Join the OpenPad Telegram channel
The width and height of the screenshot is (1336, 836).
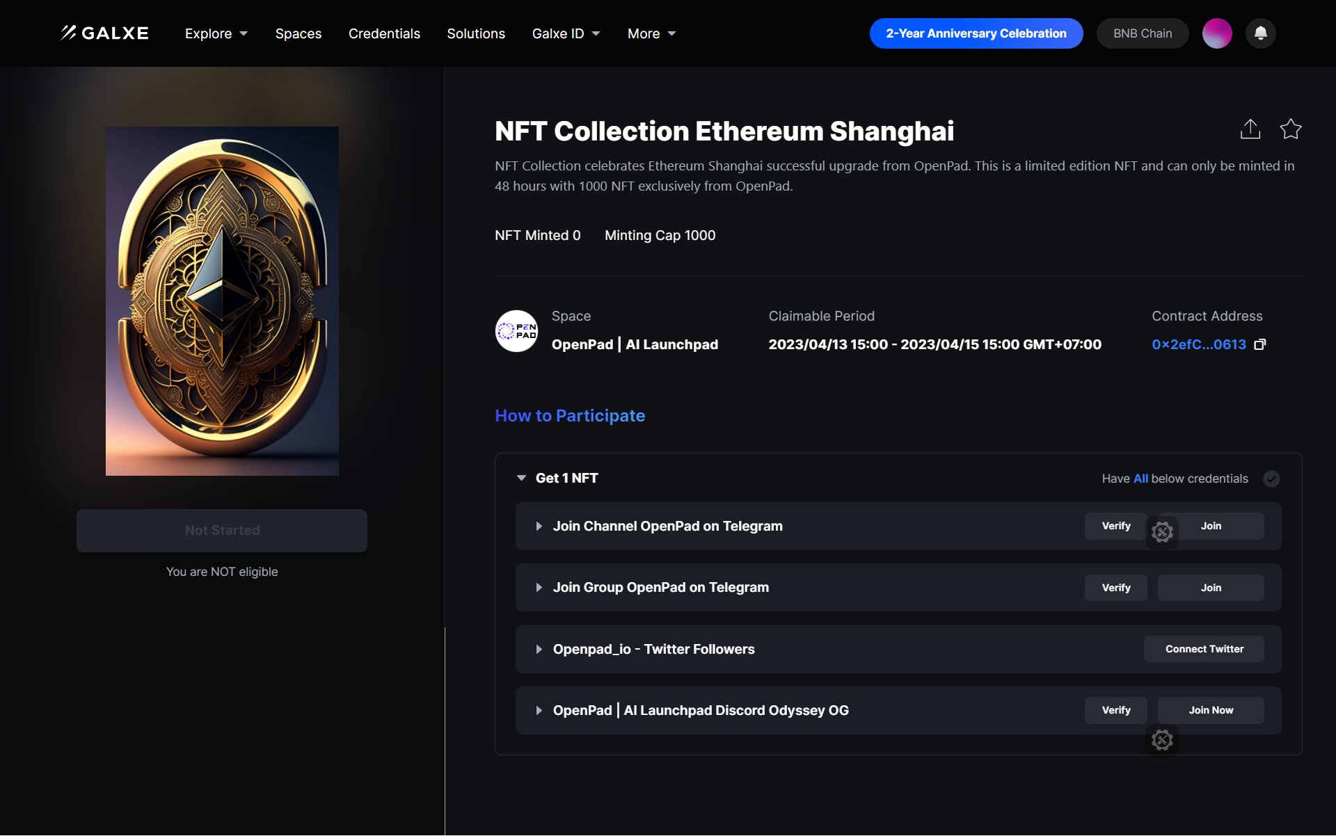(x=1211, y=526)
